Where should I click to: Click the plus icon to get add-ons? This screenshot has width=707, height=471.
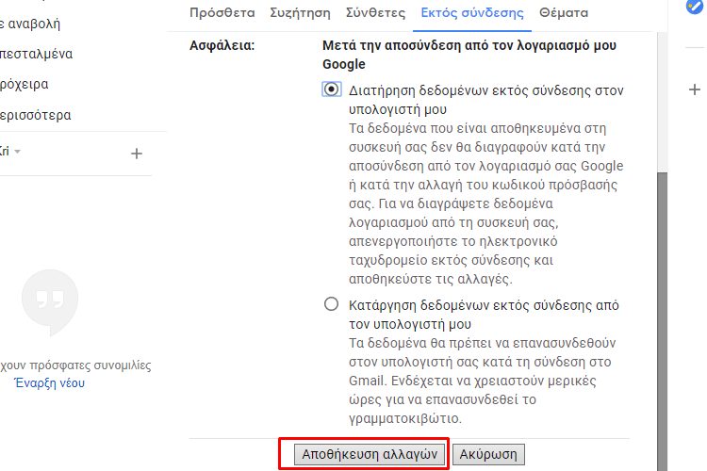point(695,89)
